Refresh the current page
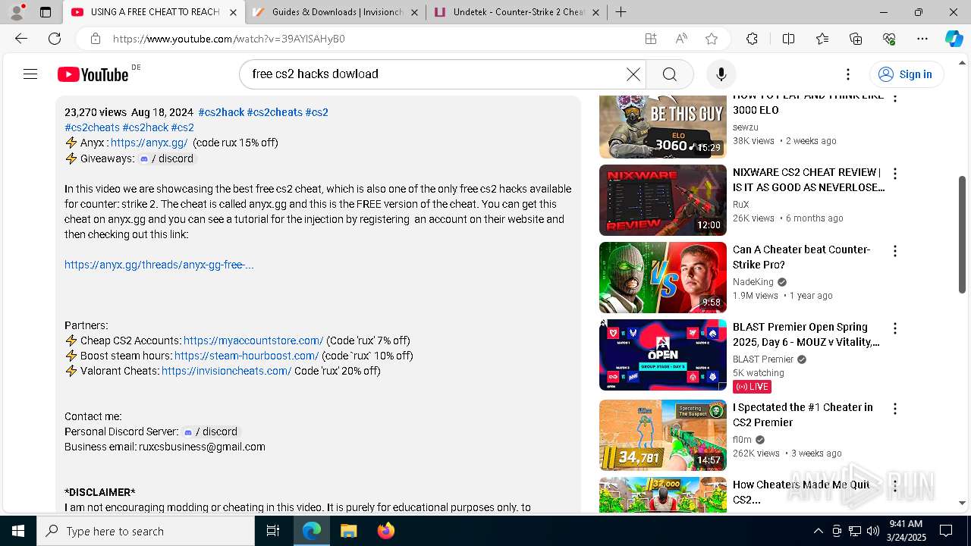The height and width of the screenshot is (546, 971). click(55, 39)
